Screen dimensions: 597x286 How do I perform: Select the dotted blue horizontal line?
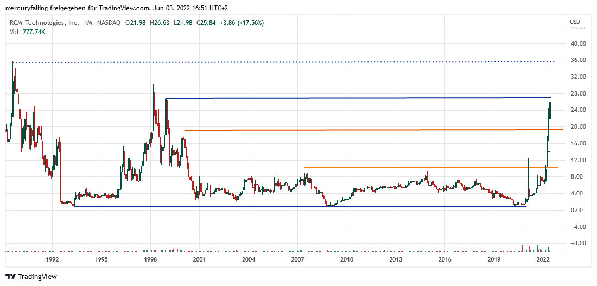coord(271,62)
